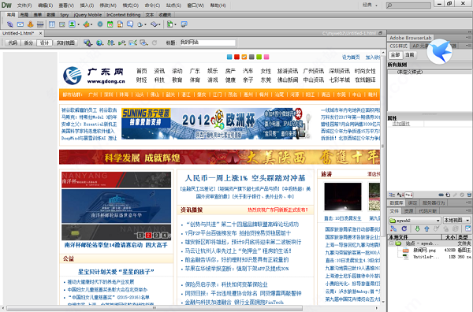Open the 站点(S) menu
Image resolution: width=473 pixels, height=312 pixels.
coord(173,6)
